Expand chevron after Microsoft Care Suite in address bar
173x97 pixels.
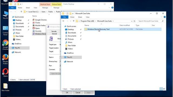point(113,21)
